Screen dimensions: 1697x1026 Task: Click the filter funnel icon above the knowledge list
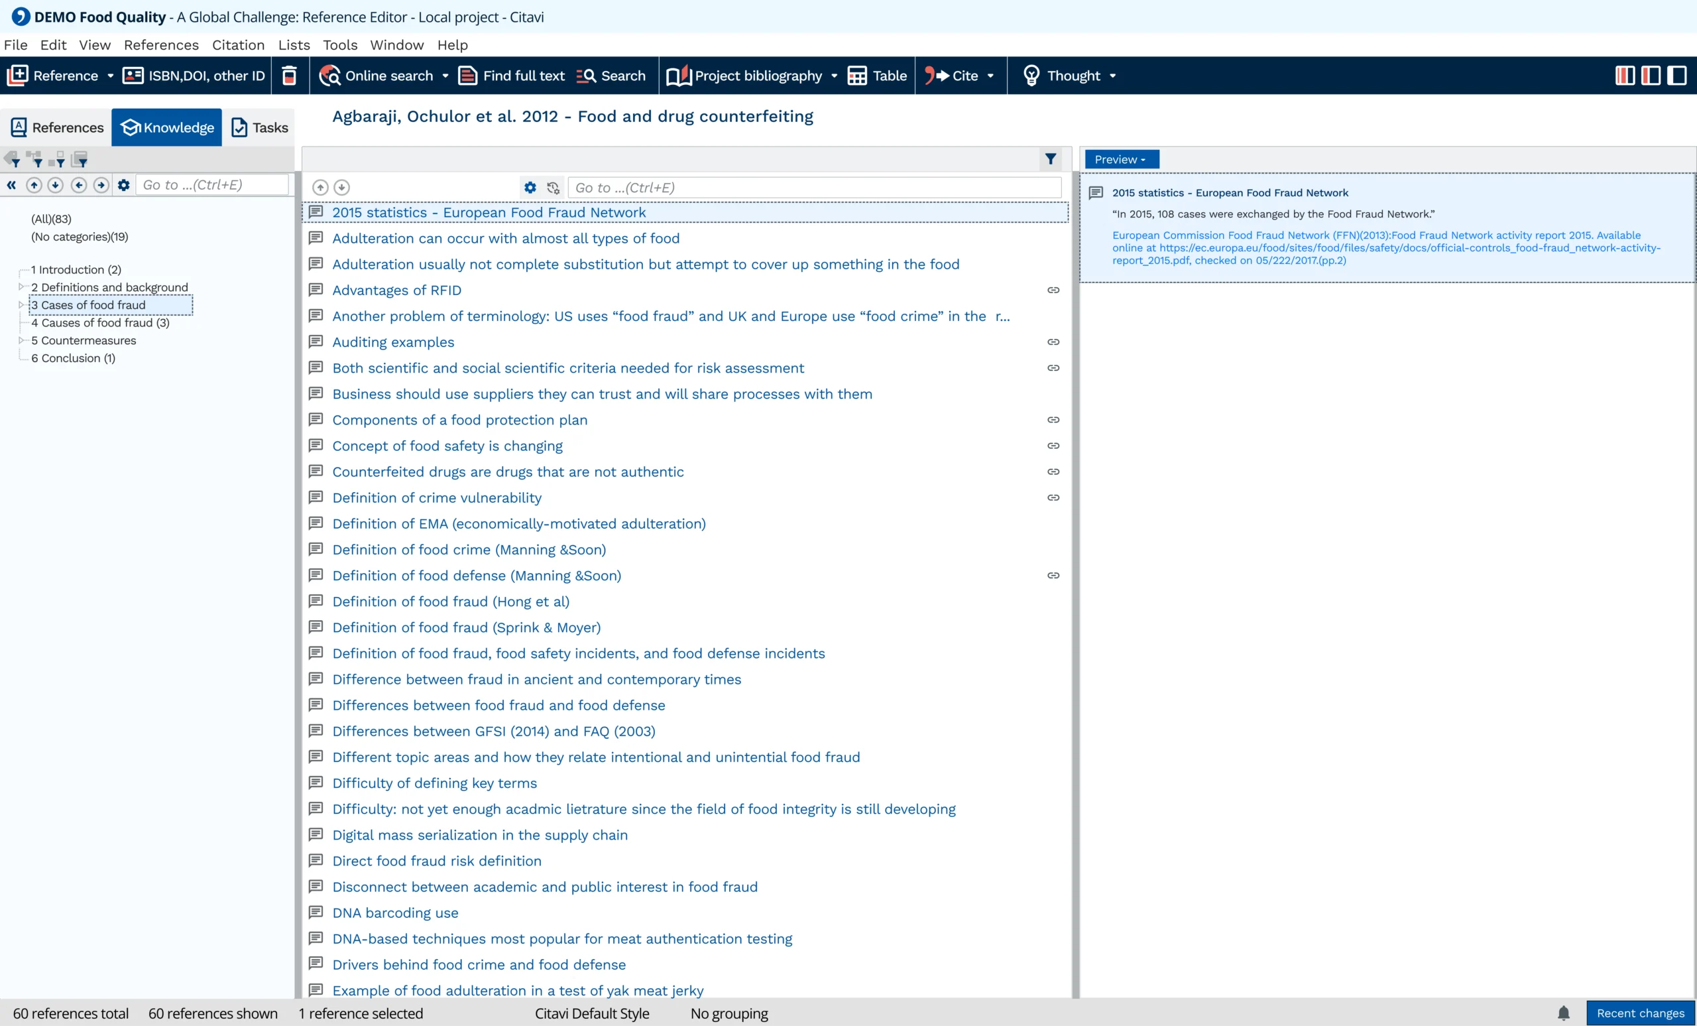click(x=1050, y=159)
